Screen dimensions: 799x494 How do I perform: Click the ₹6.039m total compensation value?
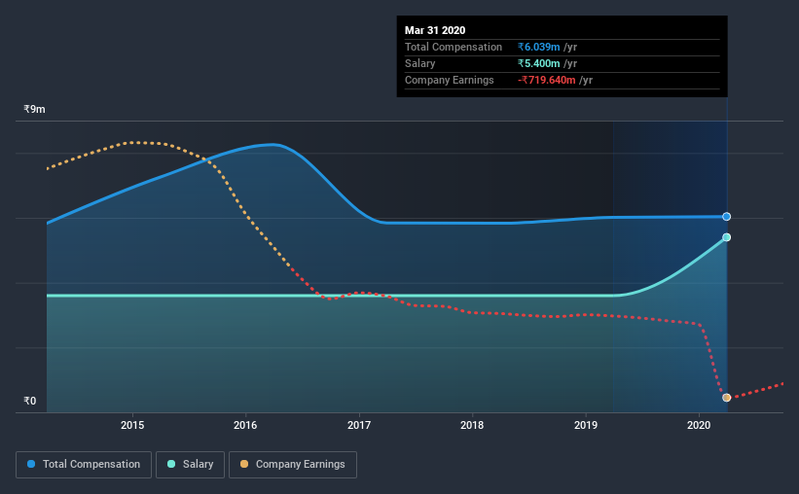point(539,47)
